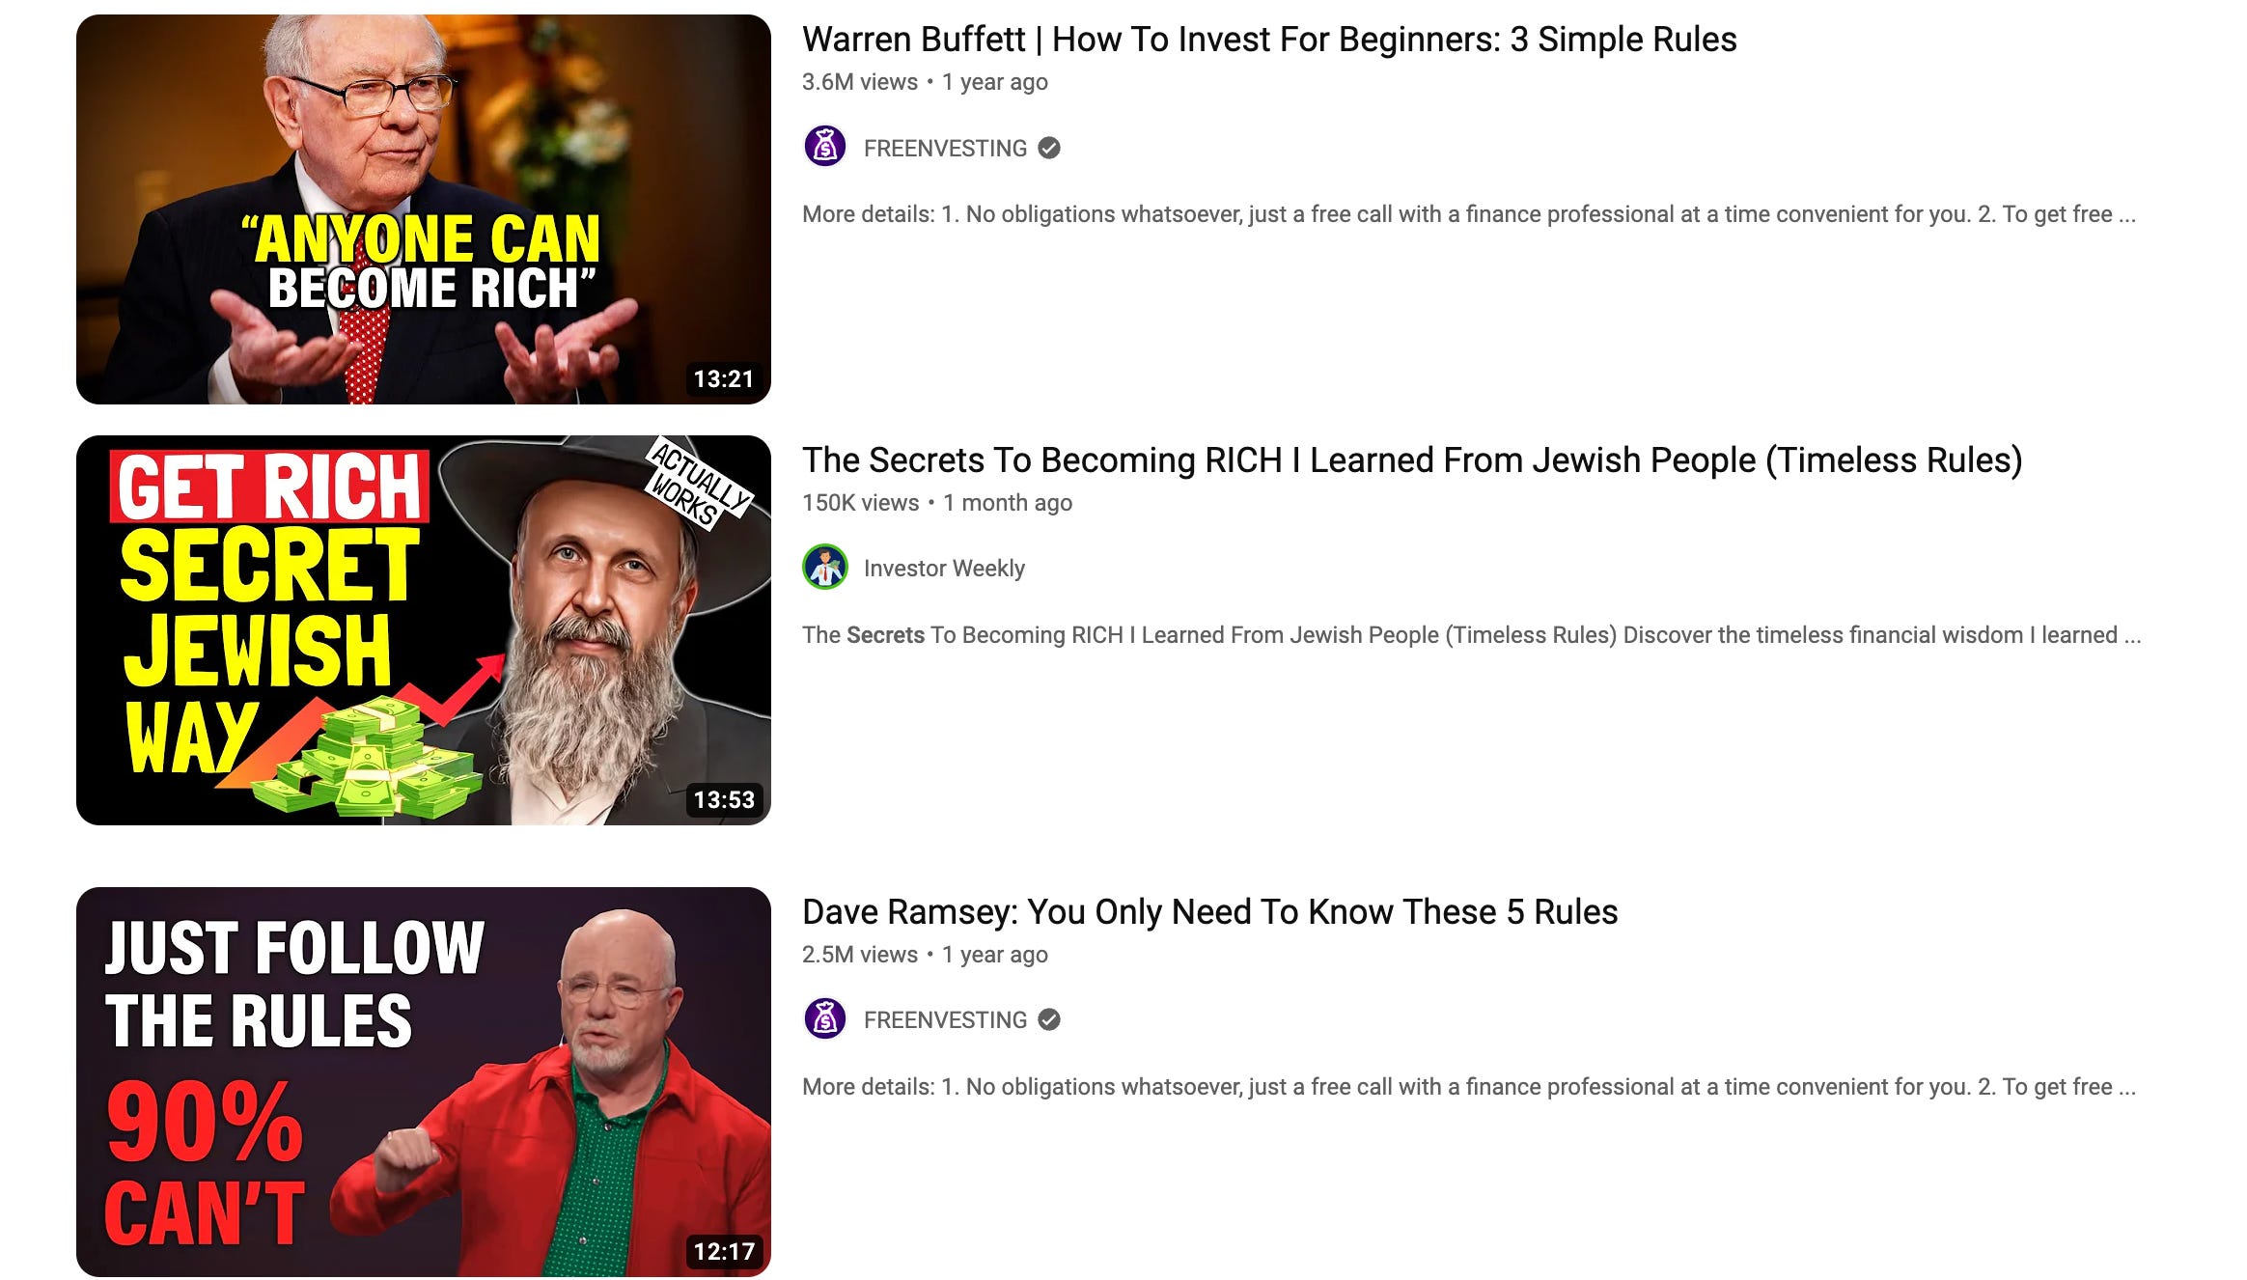Open FREENVESTING avatar beside Dave Ramsey video
The width and height of the screenshot is (2247, 1280).
825,1018
